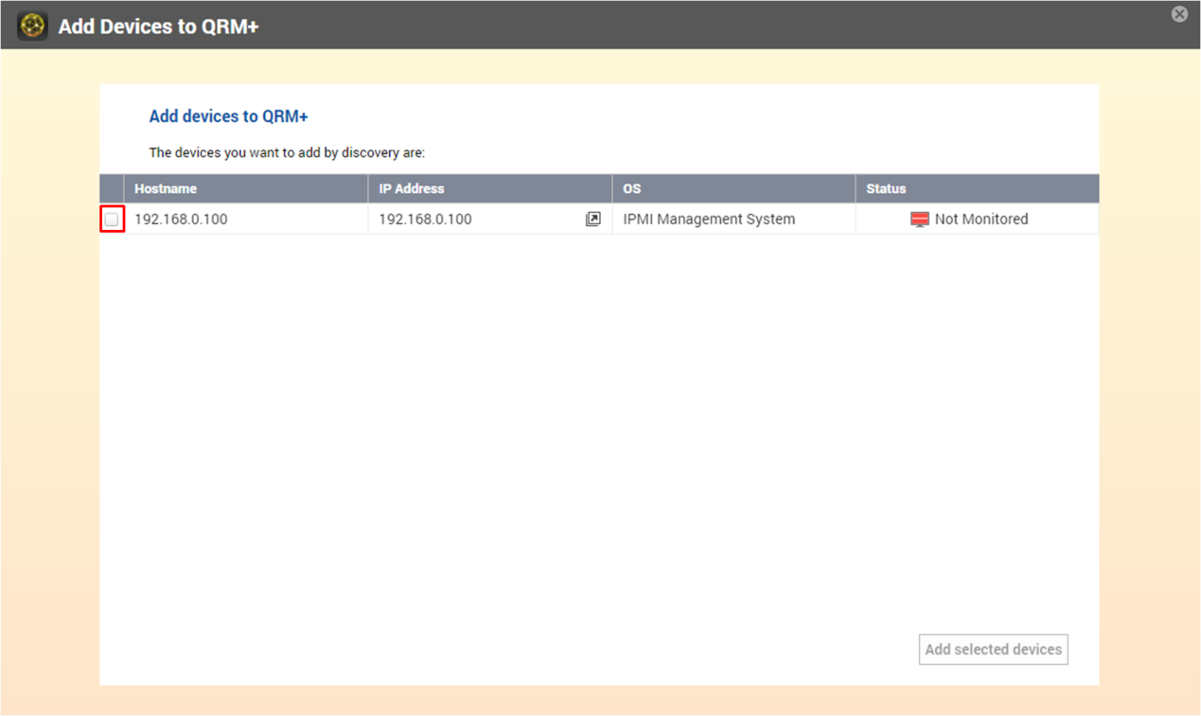Click the Status column header
The image size is (1201, 716).
point(978,188)
